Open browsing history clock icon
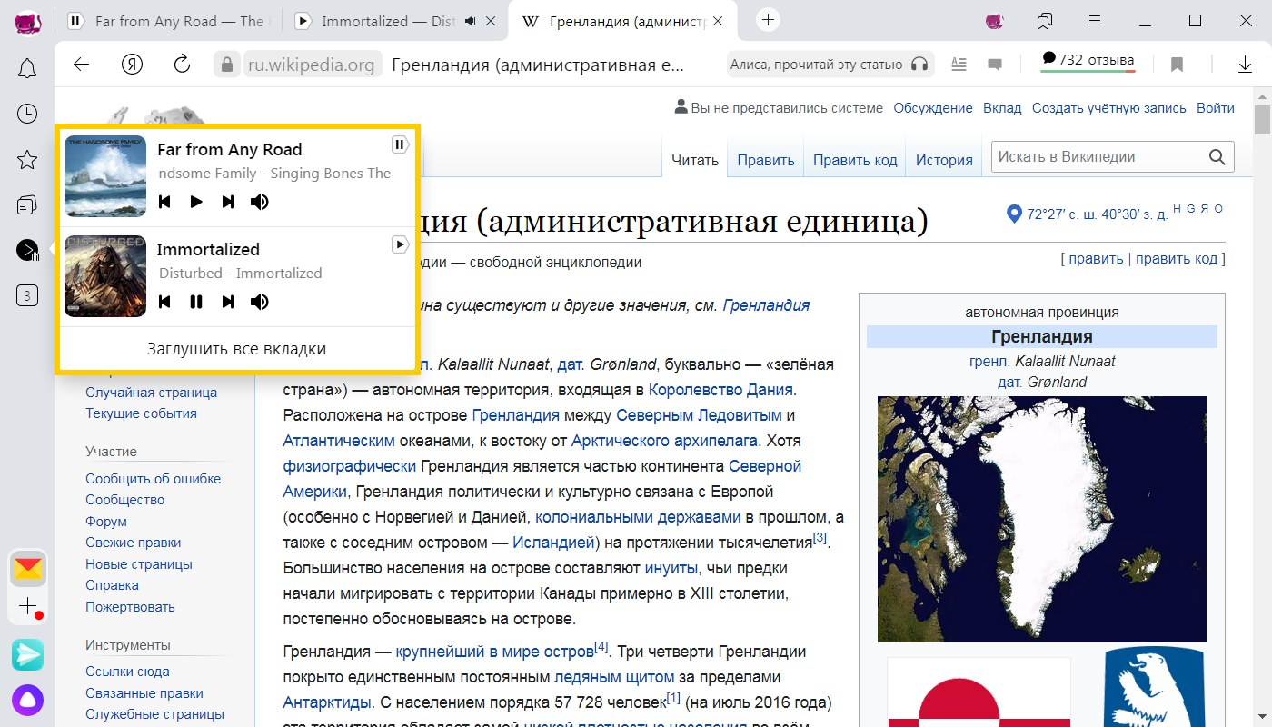Screen dimensions: 1272x727 27,114
